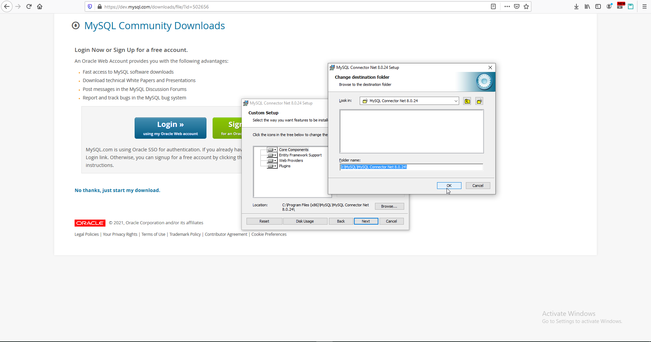Screen dimensions: 651x342
Task: Open Plugins feature install dropdown
Action: pos(272,166)
